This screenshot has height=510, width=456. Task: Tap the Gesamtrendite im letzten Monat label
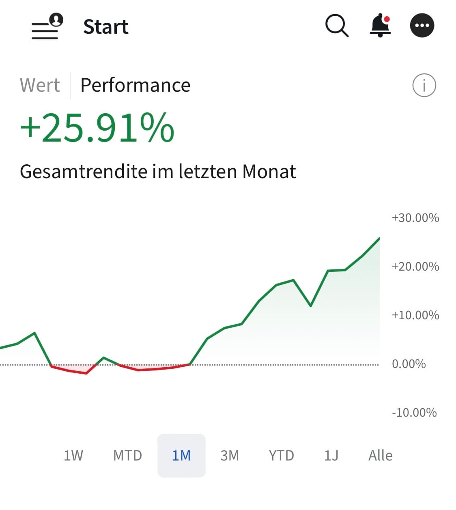[x=158, y=171]
